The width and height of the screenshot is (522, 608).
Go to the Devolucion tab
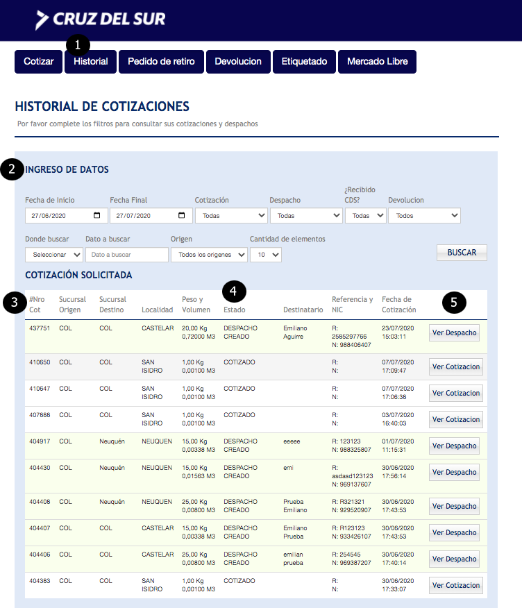[238, 62]
